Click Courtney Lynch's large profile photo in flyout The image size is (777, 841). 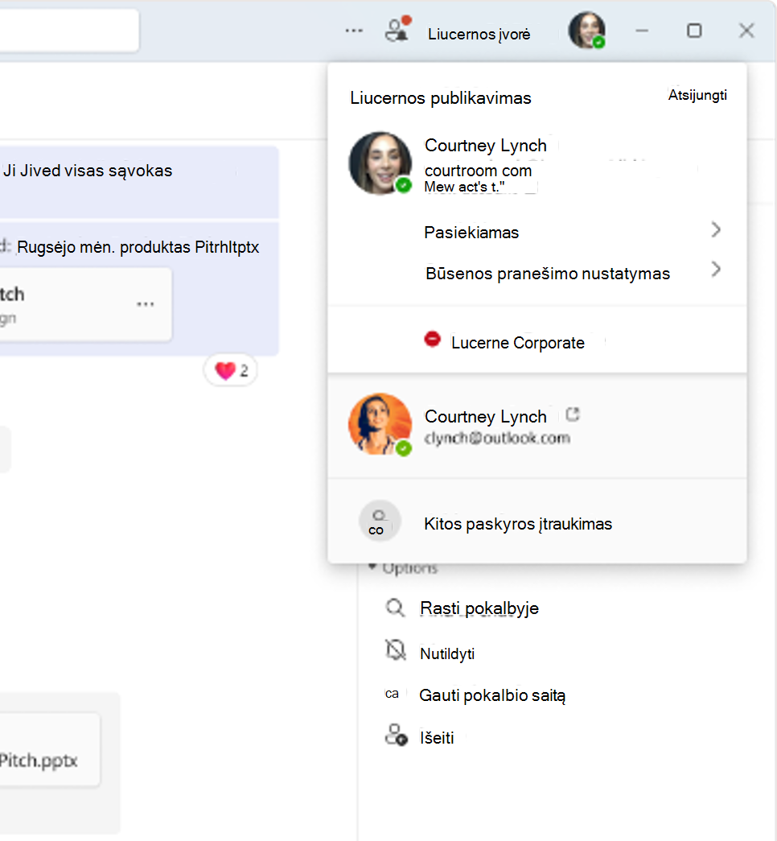380,163
